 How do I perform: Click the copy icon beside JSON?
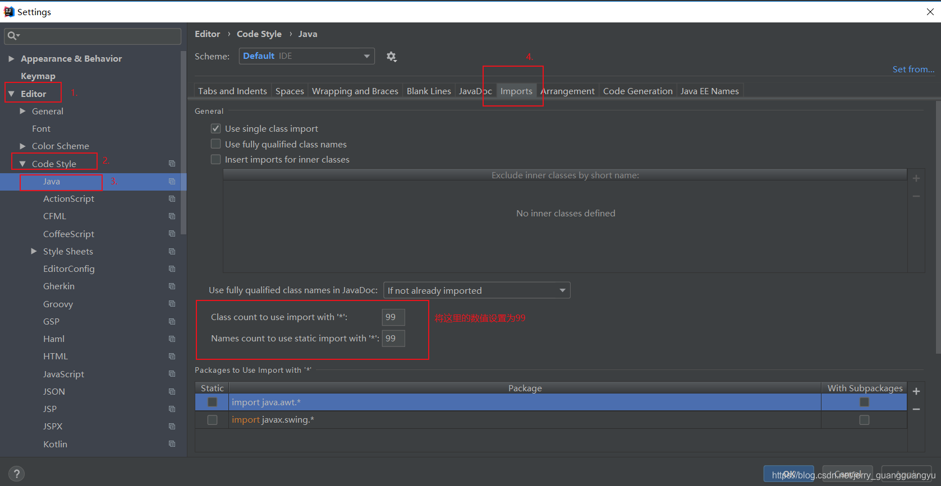pyautogui.click(x=172, y=392)
